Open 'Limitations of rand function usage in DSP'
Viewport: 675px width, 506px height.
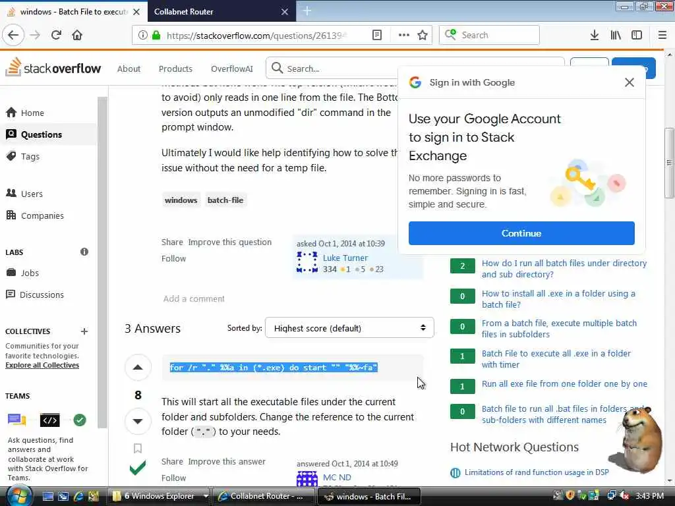click(537, 472)
